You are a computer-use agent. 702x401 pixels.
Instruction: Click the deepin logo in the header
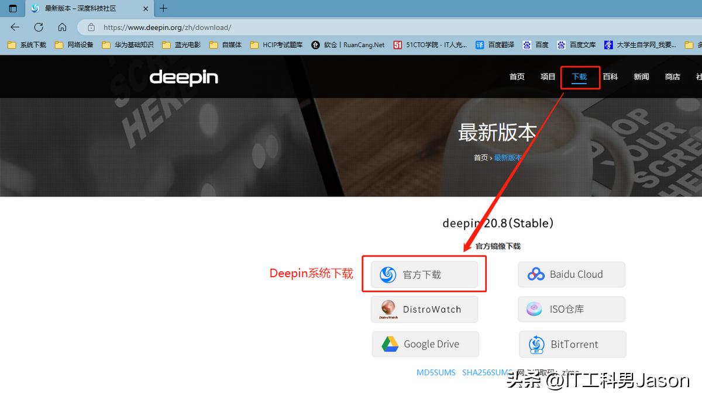[183, 77]
